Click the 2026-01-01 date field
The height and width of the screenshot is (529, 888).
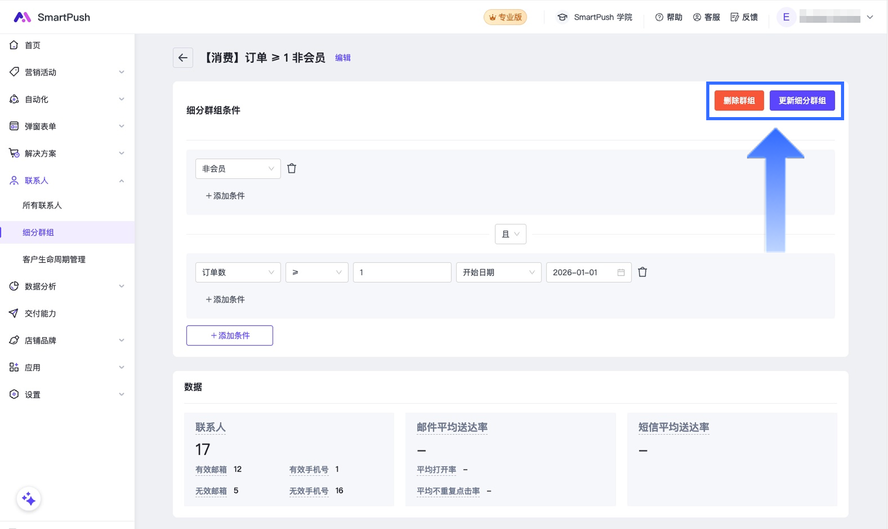[x=589, y=272]
